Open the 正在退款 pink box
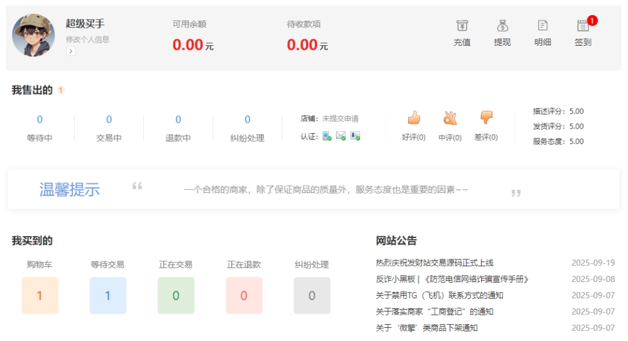 tap(244, 295)
